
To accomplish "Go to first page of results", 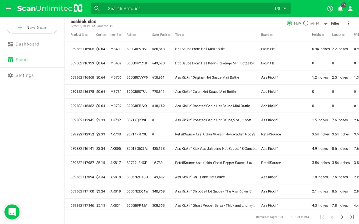I will (x=322, y=217).
